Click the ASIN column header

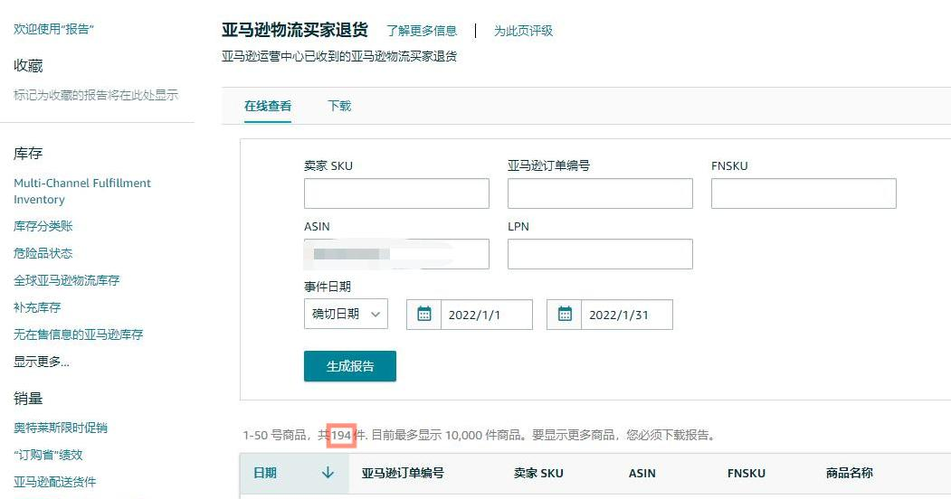[x=642, y=473]
